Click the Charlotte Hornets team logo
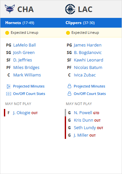122x174 pixels. pos(10,9)
